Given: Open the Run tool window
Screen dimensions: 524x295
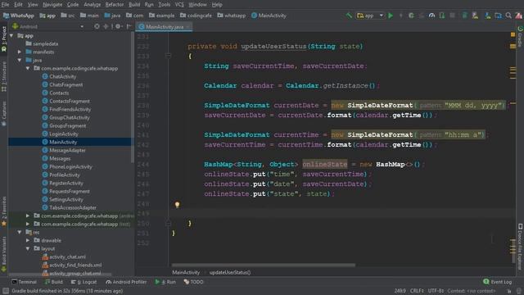Looking at the screenshot, I should click(x=165, y=282).
